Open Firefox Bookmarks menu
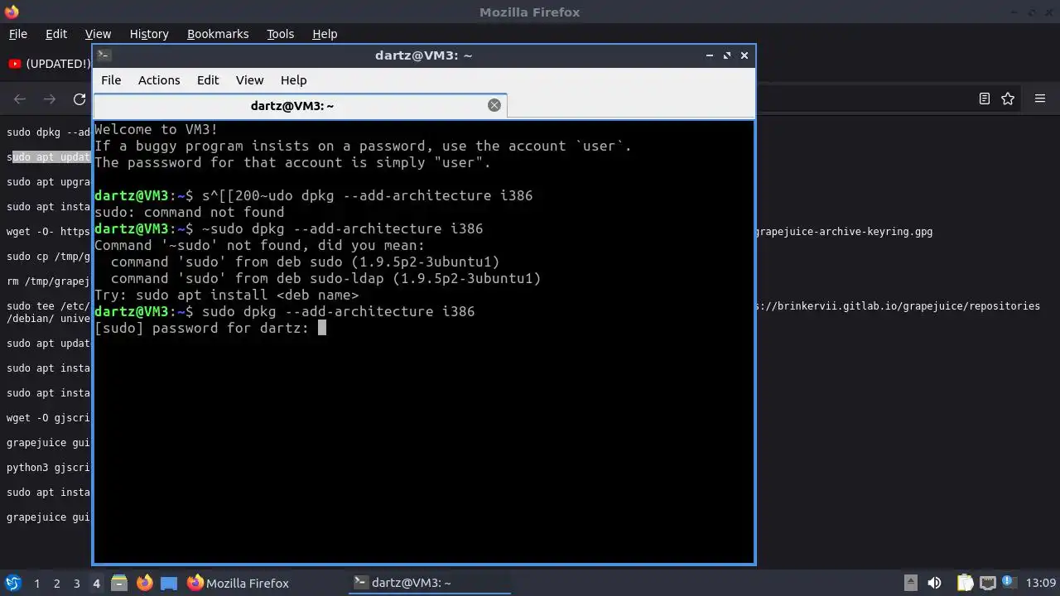 point(218,34)
